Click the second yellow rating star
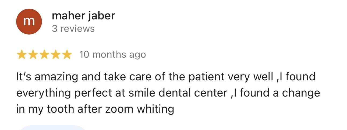 coord(33,55)
